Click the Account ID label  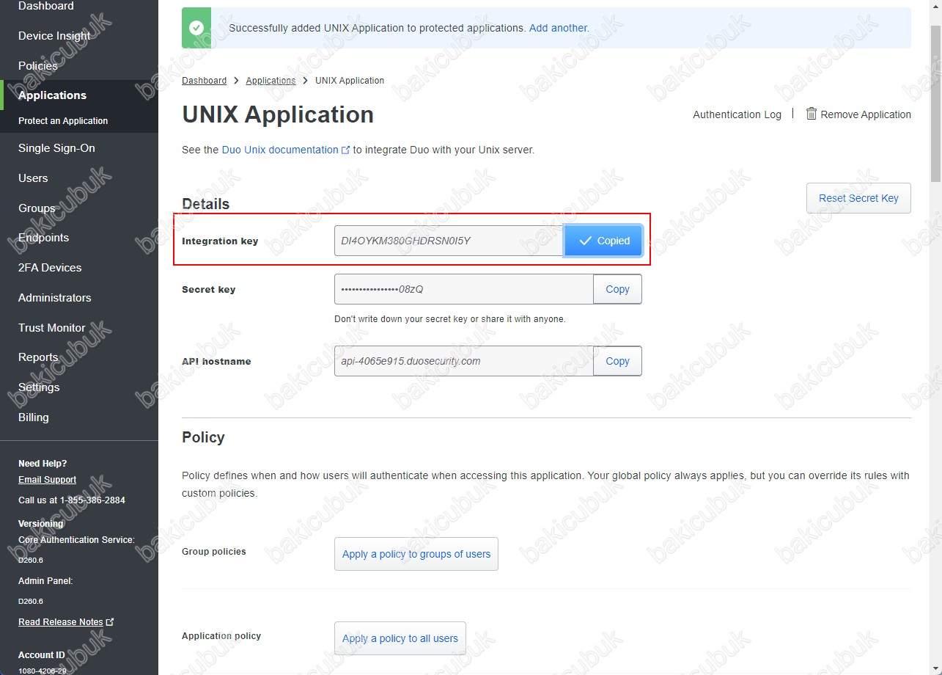[42, 655]
